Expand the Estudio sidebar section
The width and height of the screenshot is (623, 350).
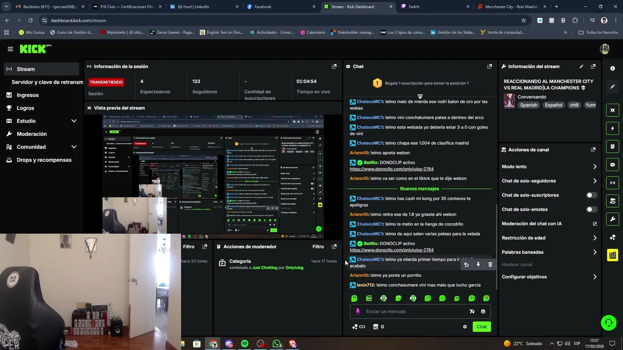pyautogui.click(x=74, y=121)
